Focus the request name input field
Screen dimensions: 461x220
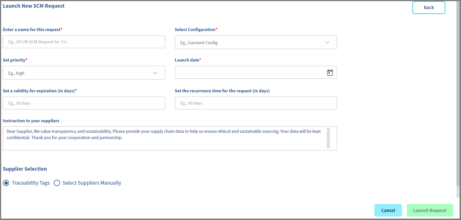pos(84,42)
